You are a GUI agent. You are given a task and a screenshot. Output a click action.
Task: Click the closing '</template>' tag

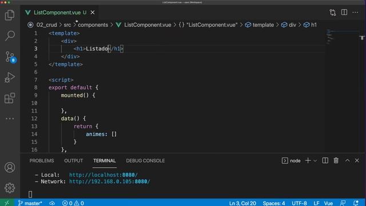click(66, 64)
